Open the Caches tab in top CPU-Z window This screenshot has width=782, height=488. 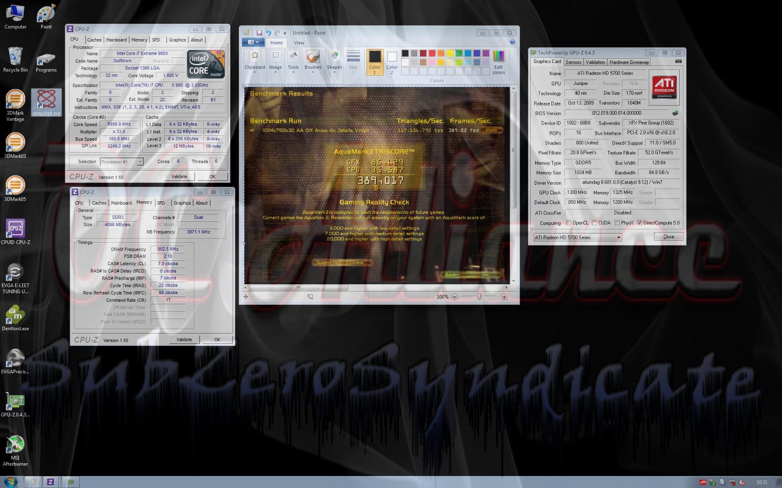point(94,40)
